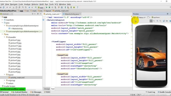Select MainActivity in the project tree
The height and width of the screenshot is (96, 171).
[x=17, y=29]
